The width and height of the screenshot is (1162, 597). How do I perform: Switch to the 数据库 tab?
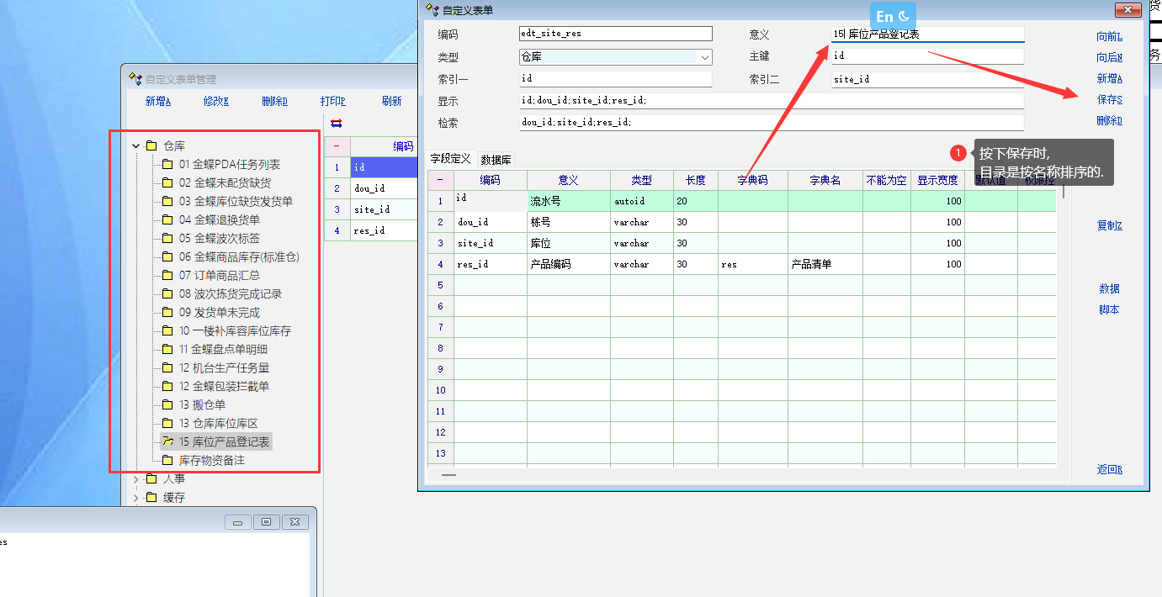pyautogui.click(x=496, y=160)
